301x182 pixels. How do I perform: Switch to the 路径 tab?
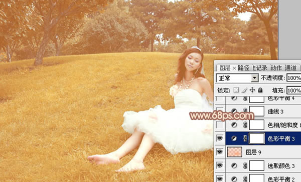[244, 67]
